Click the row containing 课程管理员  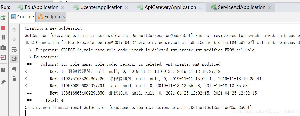click(x=143, y=79)
